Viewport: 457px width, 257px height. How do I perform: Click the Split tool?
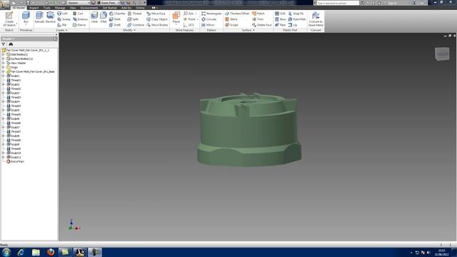click(133, 19)
